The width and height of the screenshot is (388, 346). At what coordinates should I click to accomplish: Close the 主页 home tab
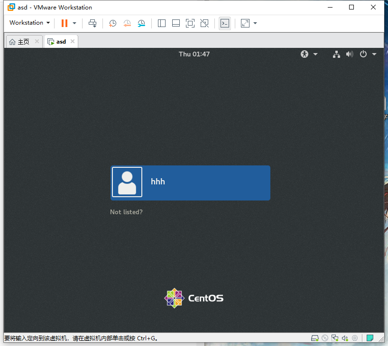37,41
